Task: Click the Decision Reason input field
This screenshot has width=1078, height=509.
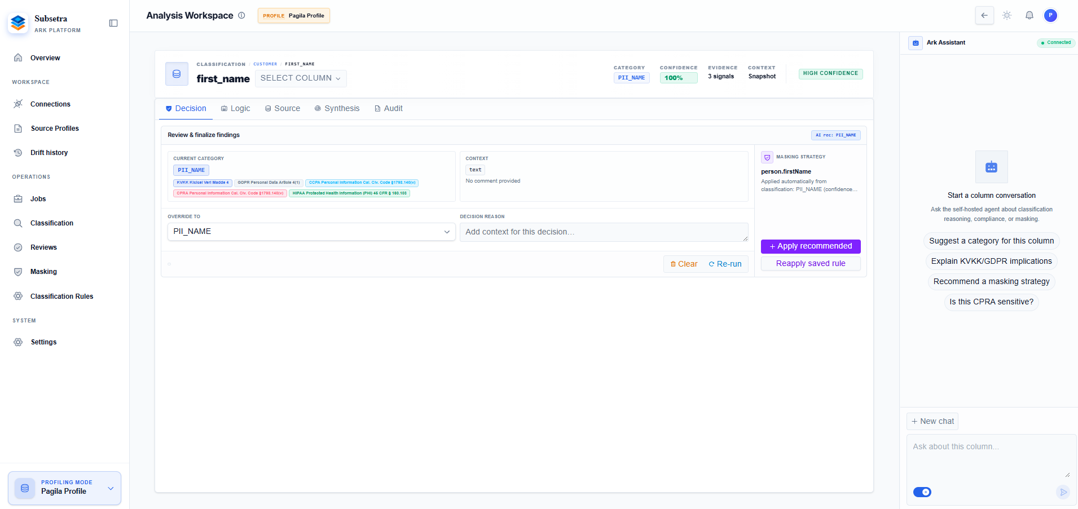Action: (604, 232)
